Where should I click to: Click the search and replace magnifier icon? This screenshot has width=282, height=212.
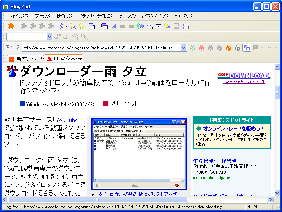coord(76,37)
